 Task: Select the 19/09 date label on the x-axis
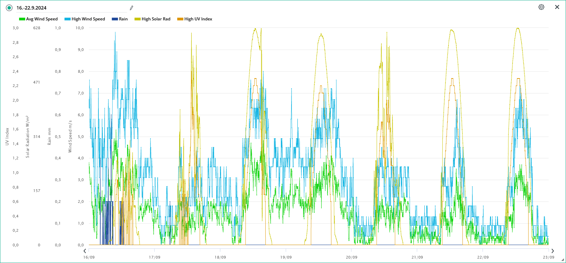point(286,257)
